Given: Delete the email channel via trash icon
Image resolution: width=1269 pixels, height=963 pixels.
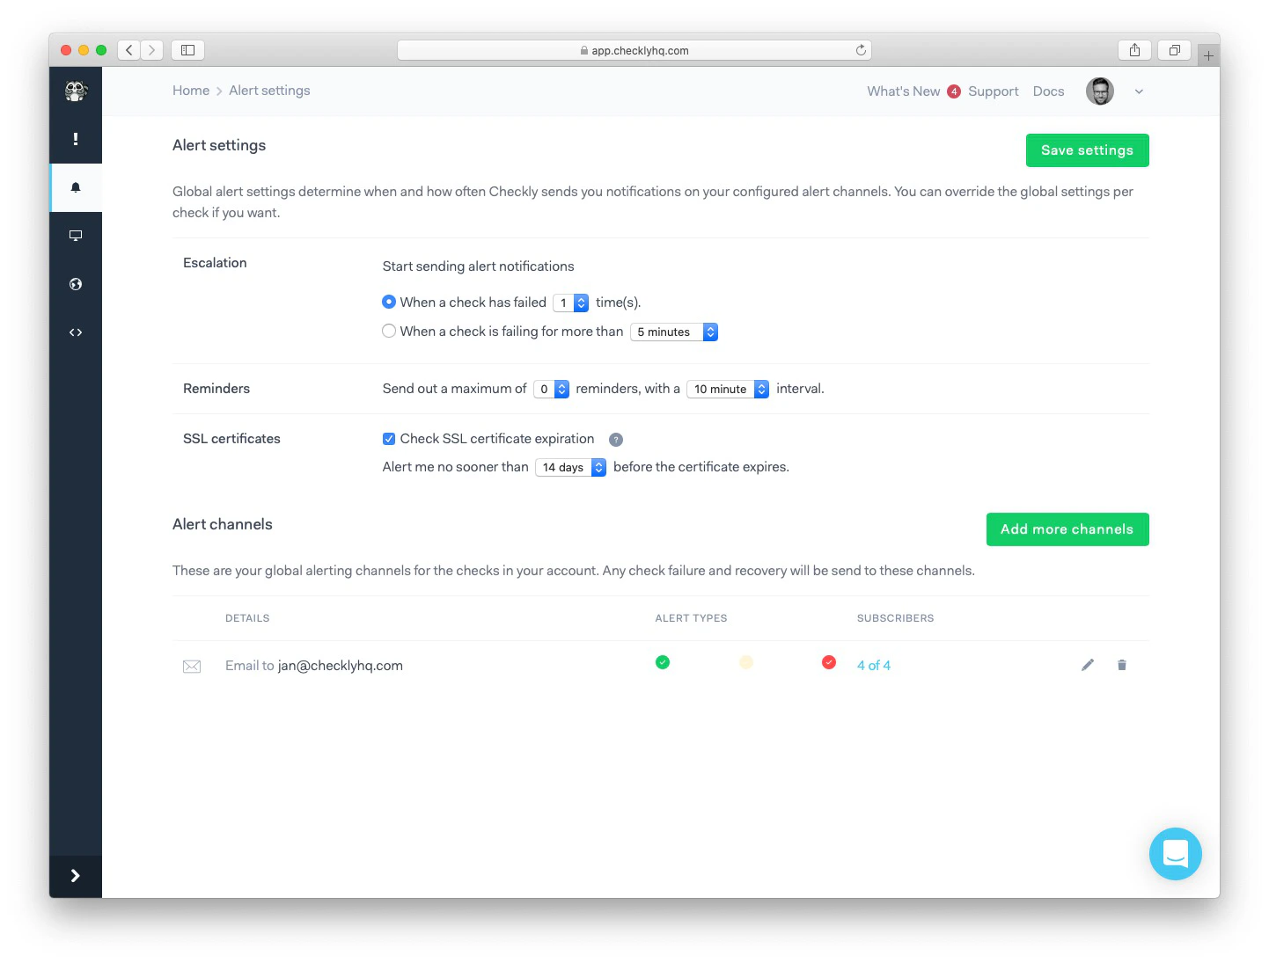Looking at the screenshot, I should 1122,665.
